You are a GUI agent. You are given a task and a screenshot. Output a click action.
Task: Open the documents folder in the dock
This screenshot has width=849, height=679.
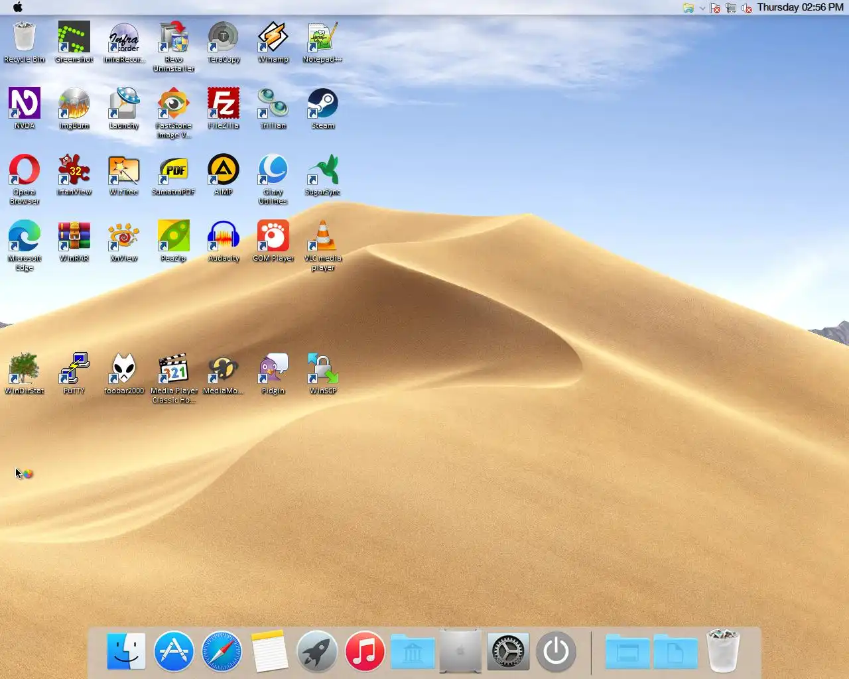(x=675, y=651)
